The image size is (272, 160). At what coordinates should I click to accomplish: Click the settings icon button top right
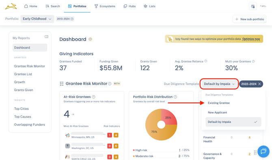253,6
